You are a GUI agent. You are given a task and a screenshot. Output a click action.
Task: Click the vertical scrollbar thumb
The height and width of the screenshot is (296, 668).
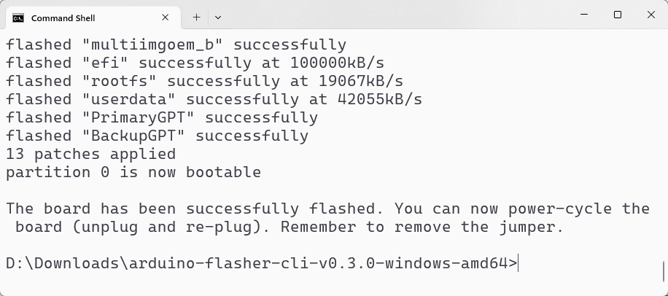coord(664,271)
